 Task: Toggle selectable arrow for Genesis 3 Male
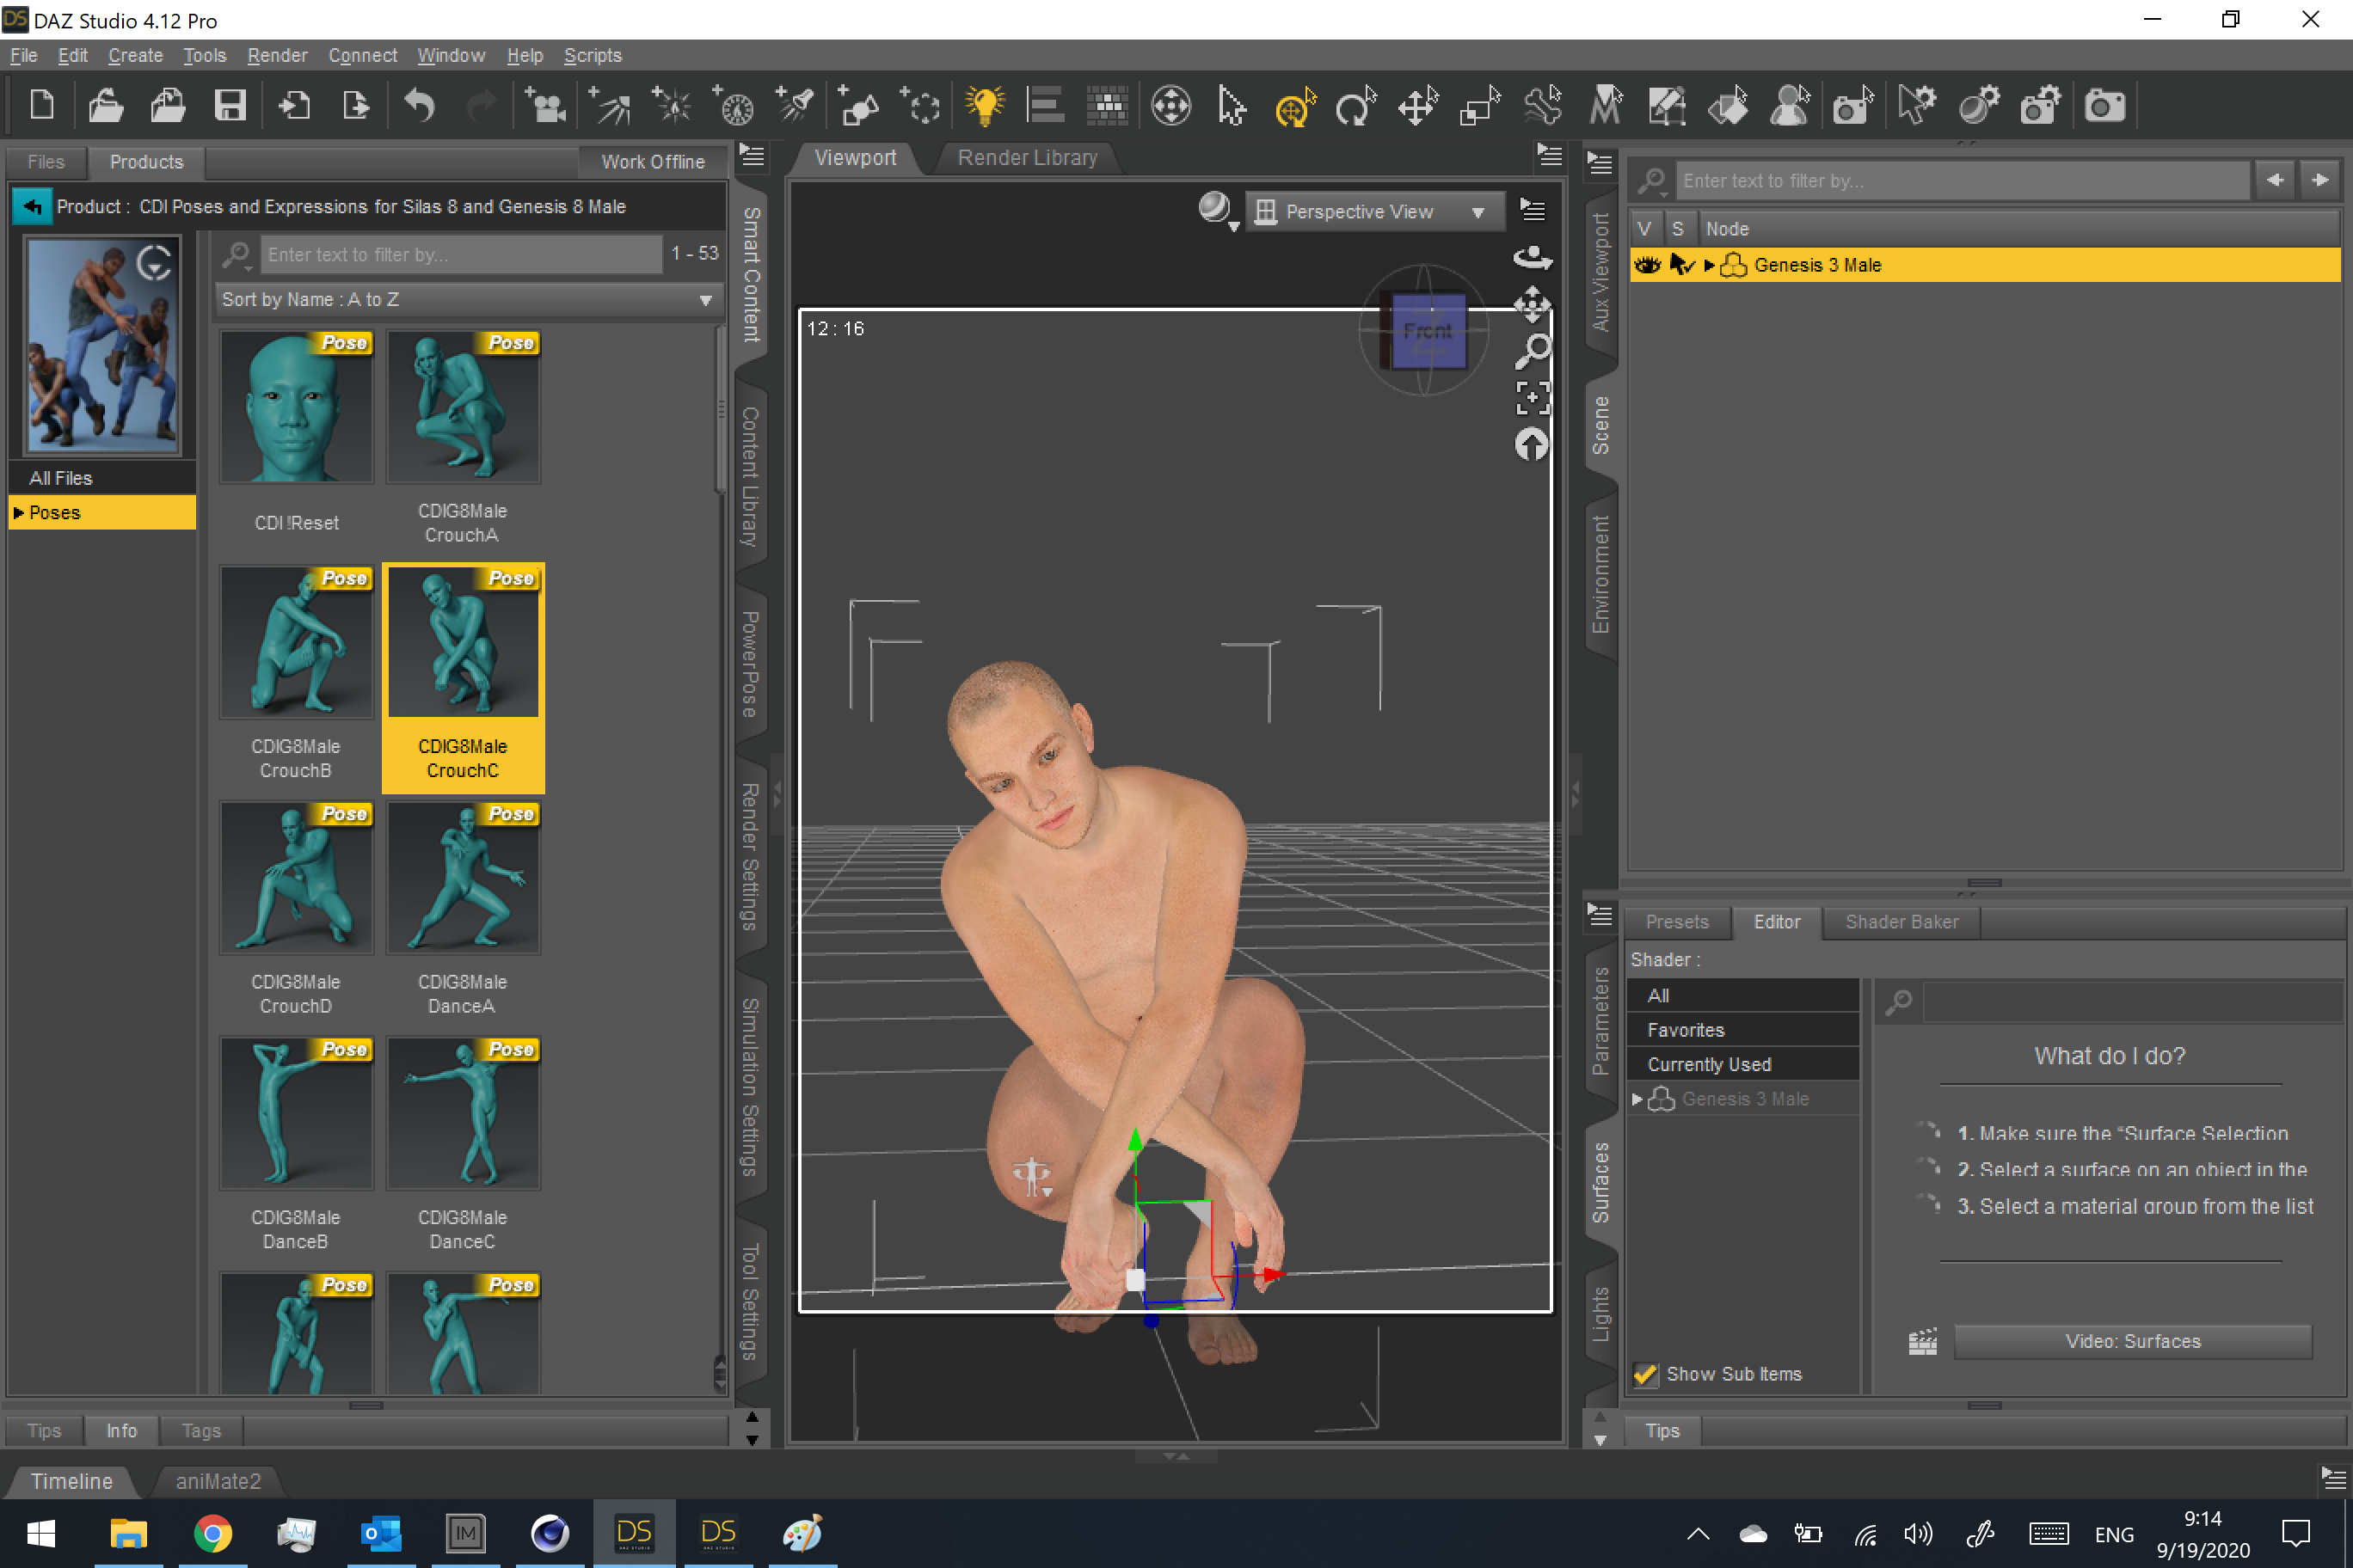pos(1680,265)
